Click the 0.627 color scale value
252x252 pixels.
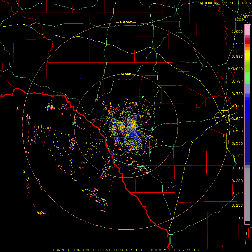[x=237, y=119]
